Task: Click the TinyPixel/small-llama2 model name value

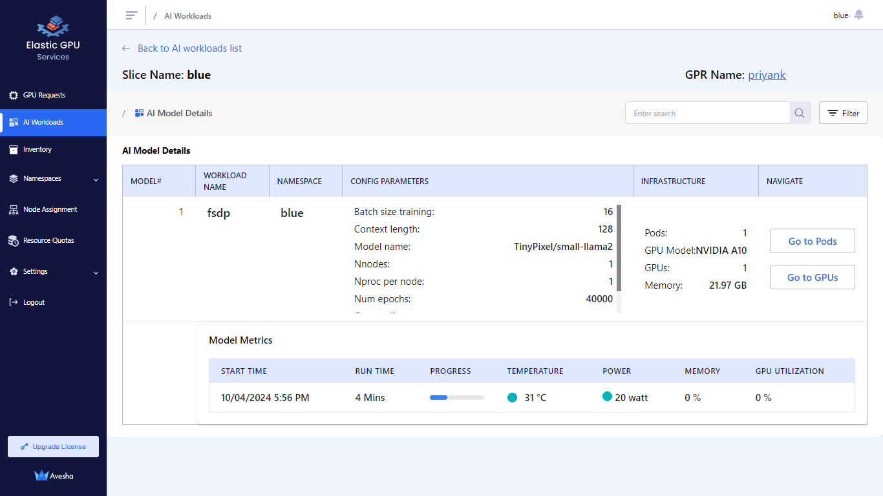Action: [x=563, y=247]
